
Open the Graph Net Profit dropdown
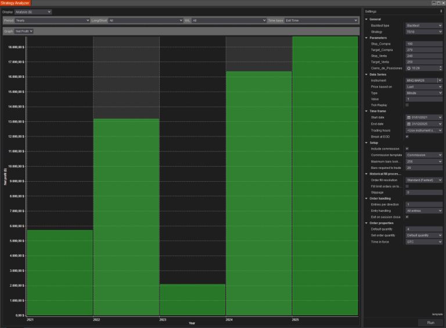coord(24,31)
